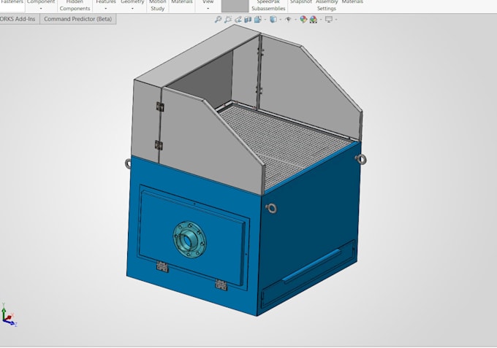Viewport: 497px width, 348px height.
Task: Click the Hidden Components ribbon button
Action: coord(75,5)
